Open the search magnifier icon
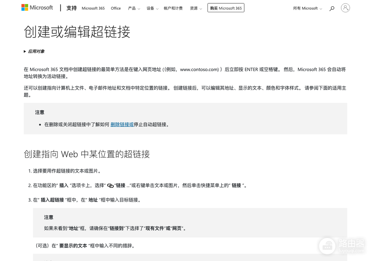This screenshot has width=371, height=261. click(332, 9)
